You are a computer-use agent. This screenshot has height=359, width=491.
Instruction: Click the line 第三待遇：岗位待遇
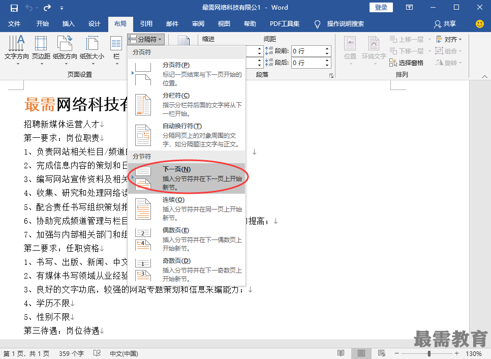[x=62, y=331]
